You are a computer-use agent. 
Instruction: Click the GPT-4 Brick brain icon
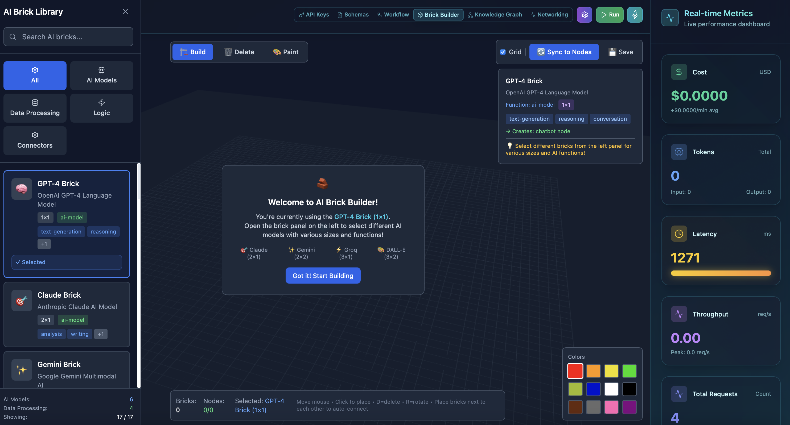[x=22, y=189]
